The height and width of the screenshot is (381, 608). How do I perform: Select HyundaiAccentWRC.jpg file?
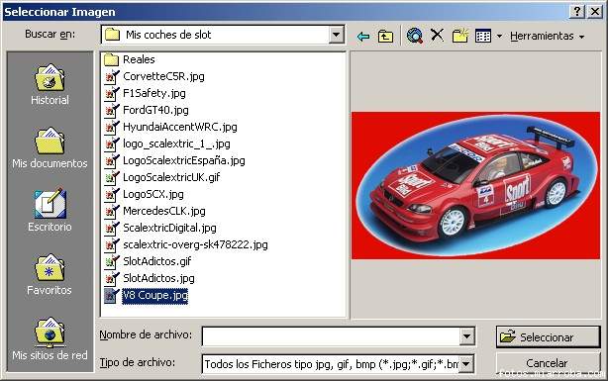(180, 127)
